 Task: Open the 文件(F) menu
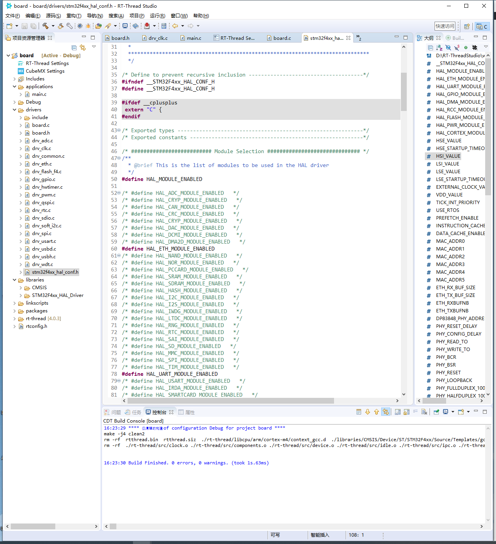click(x=13, y=16)
